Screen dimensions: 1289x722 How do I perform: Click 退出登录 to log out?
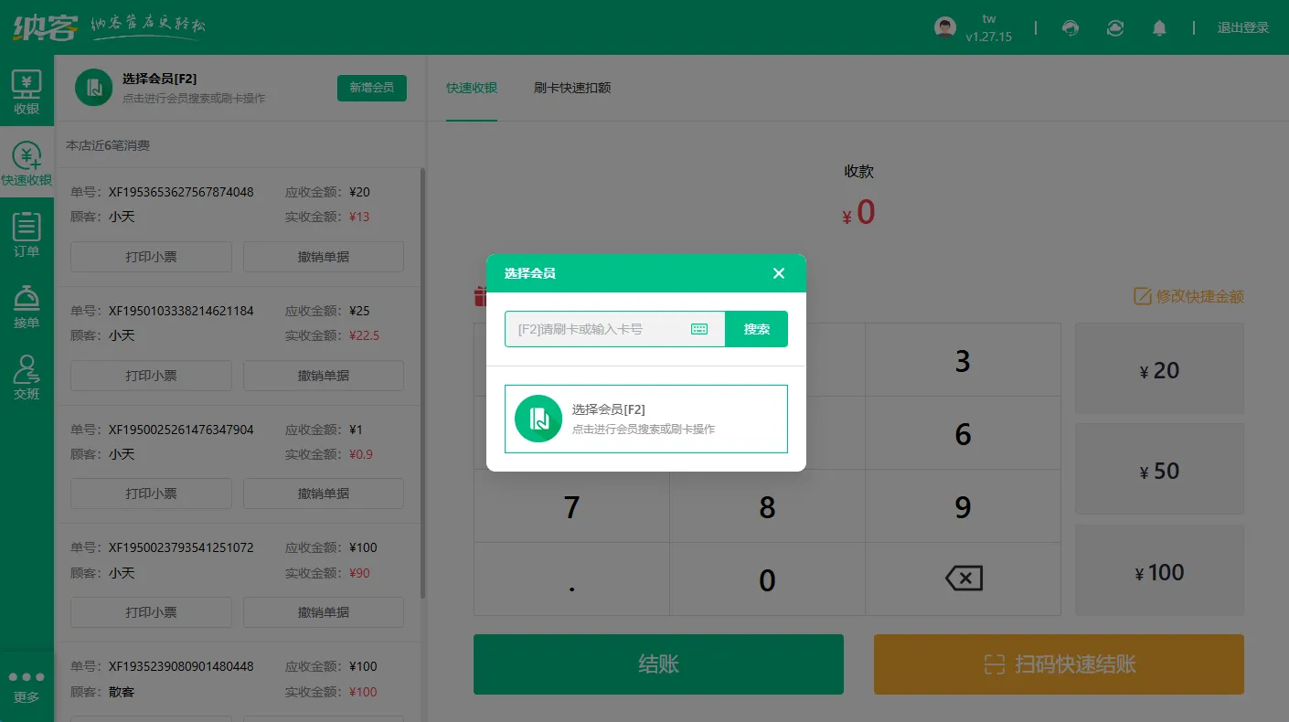pyautogui.click(x=1242, y=28)
